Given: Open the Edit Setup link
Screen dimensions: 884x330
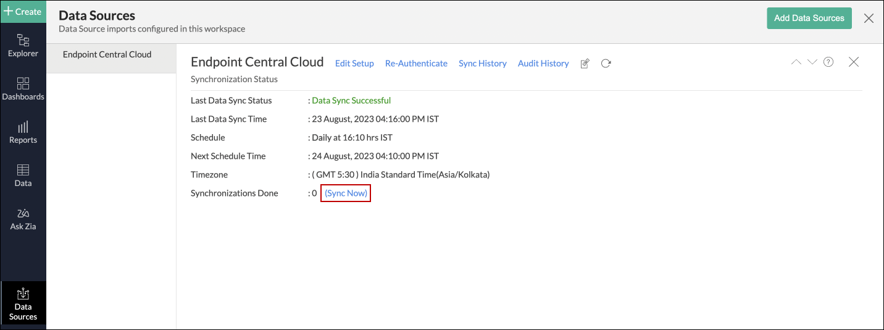Looking at the screenshot, I should (354, 64).
